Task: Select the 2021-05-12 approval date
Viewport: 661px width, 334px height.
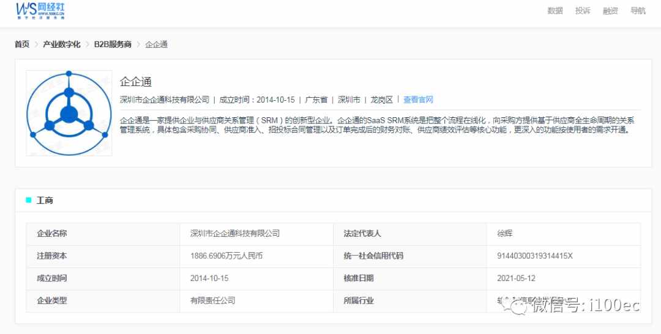Action: (x=517, y=278)
